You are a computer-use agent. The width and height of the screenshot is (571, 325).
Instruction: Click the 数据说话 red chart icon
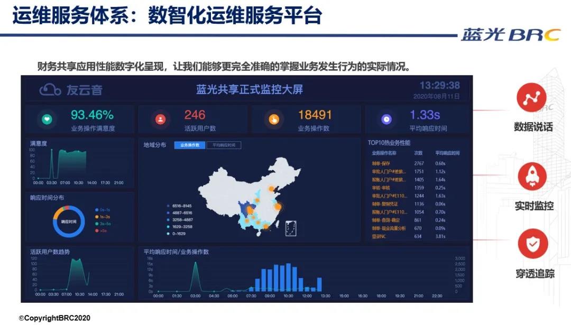click(x=531, y=98)
